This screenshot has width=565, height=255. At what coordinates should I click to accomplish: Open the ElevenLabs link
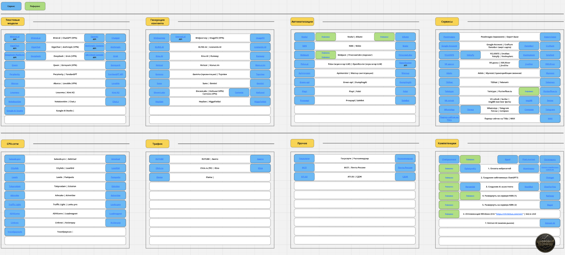(159, 92)
